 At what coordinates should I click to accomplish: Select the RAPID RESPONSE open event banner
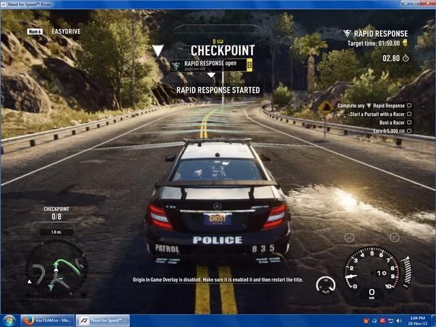coord(211,65)
